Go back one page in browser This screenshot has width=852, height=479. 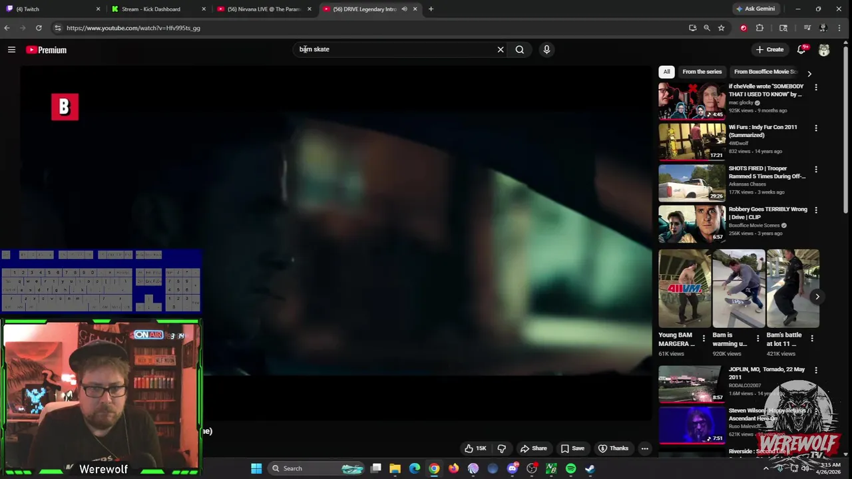pos(7,28)
